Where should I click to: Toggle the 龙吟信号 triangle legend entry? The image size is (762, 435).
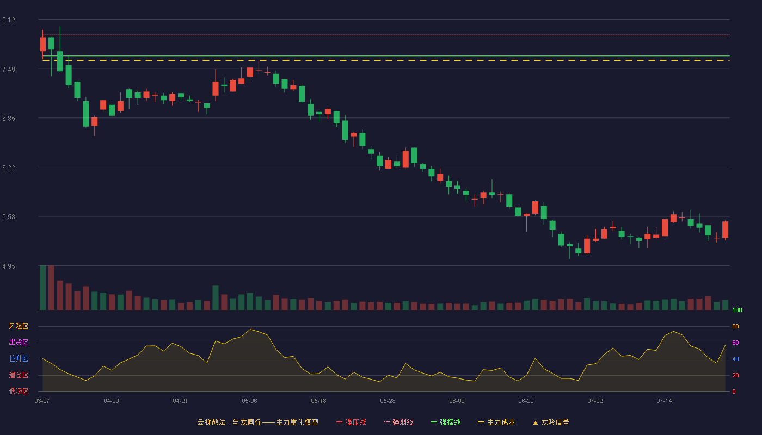pos(551,422)
